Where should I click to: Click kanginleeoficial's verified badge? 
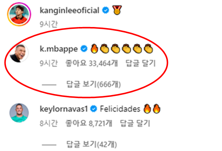(x=105, y=10)
